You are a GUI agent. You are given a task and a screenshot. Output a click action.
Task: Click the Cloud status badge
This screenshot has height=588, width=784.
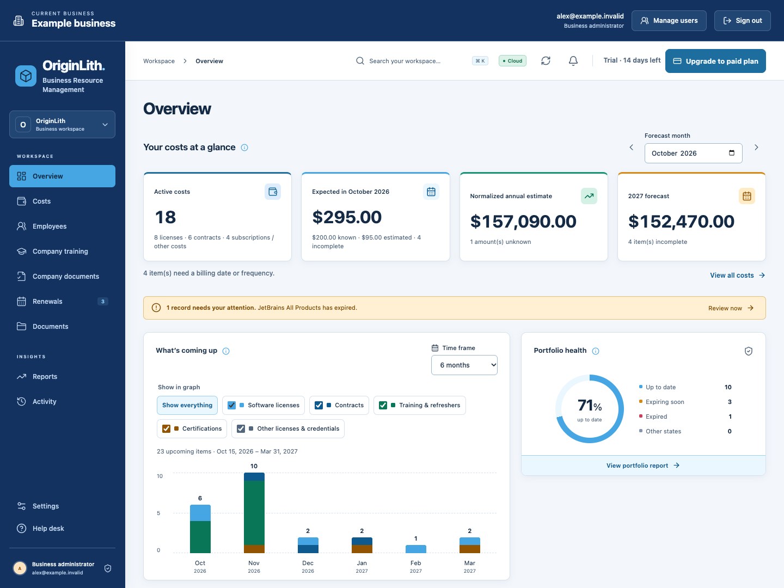click(512, 61)
